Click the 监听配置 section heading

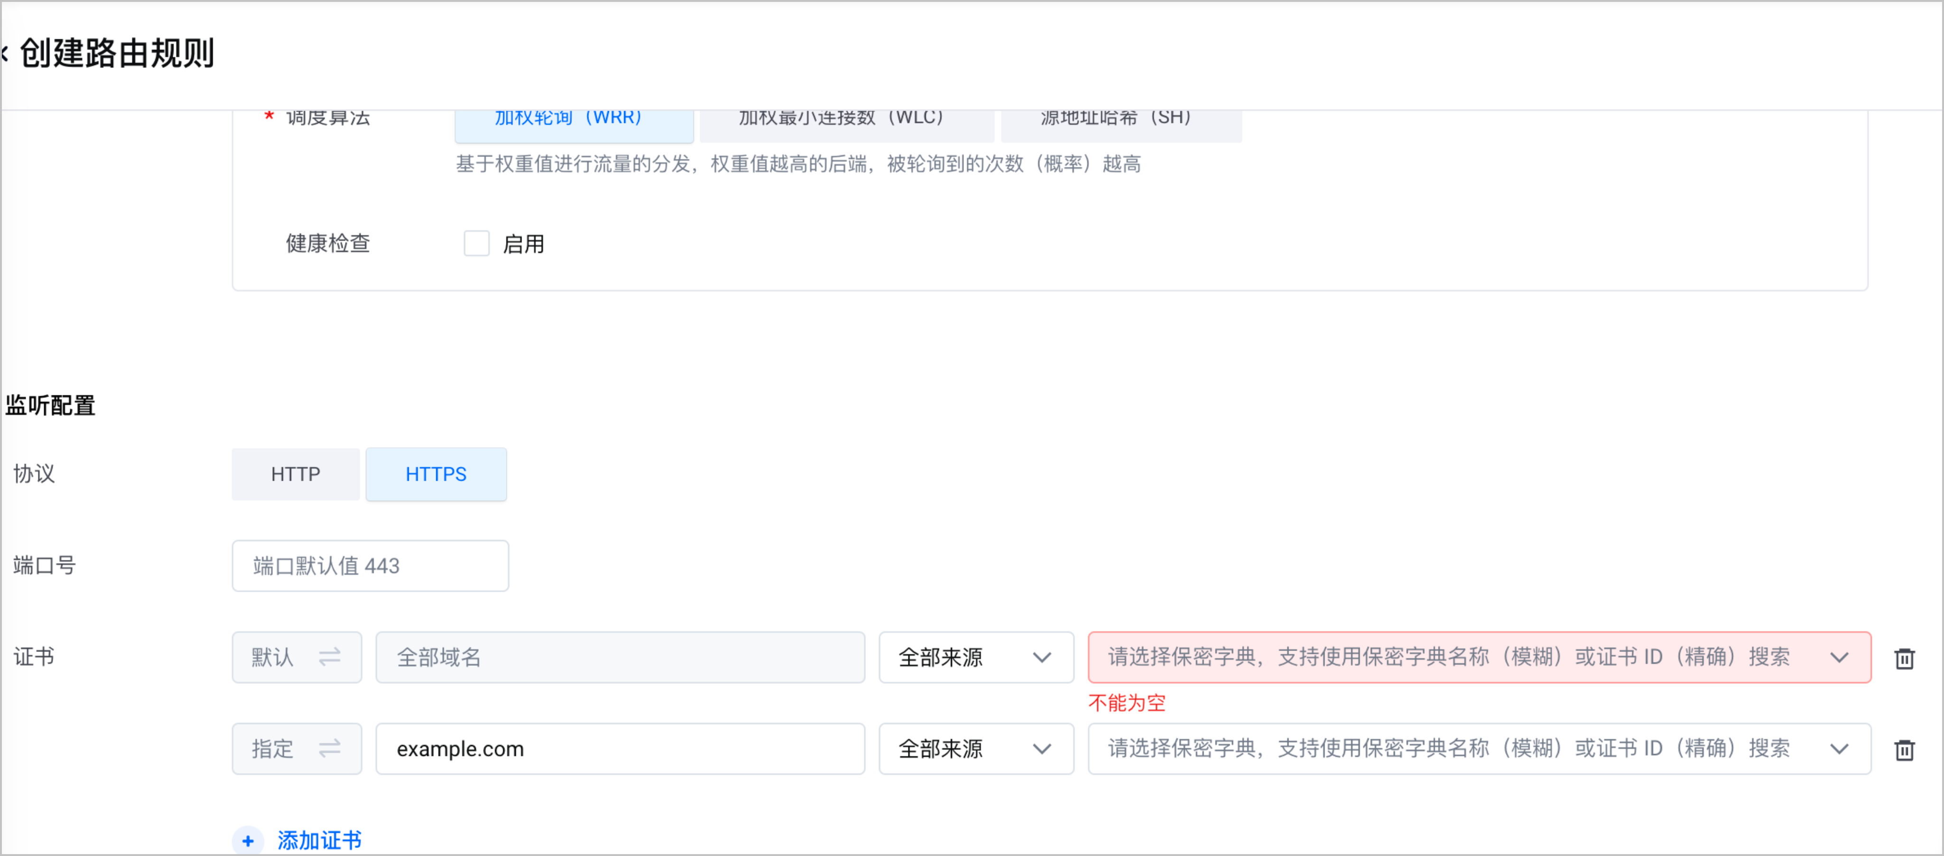pyautogui.click(x=50, y=405)
